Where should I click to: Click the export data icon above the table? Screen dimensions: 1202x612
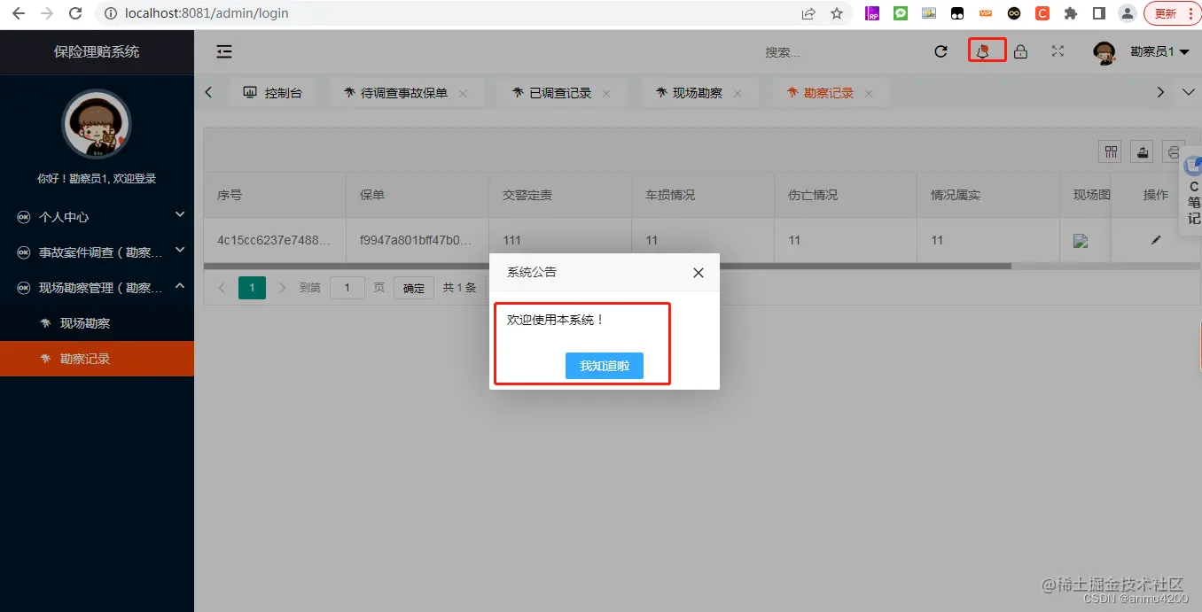click(1141, 151)
